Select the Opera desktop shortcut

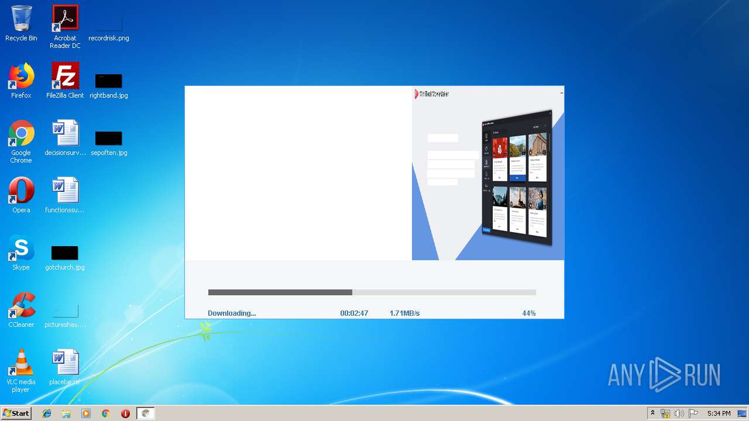click(21, 195)
